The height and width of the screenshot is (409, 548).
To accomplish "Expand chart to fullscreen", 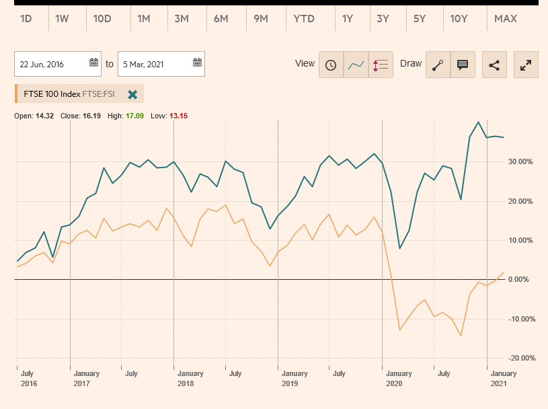I will pyautogui.click(x=525, y=64).
